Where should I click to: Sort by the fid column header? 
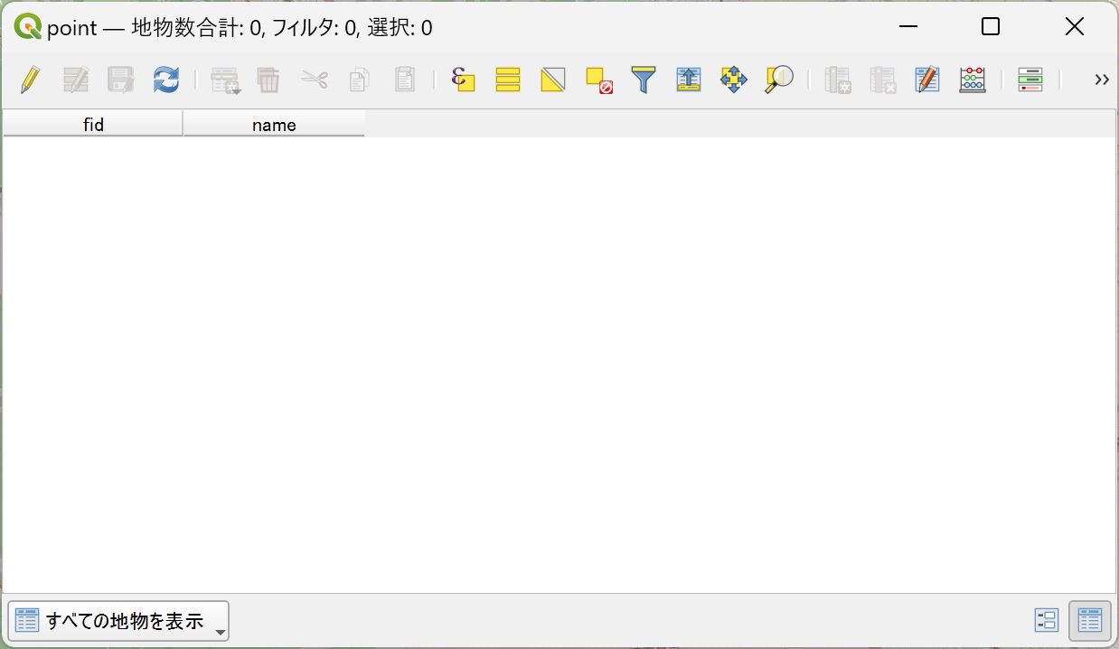tap(93, 124)
